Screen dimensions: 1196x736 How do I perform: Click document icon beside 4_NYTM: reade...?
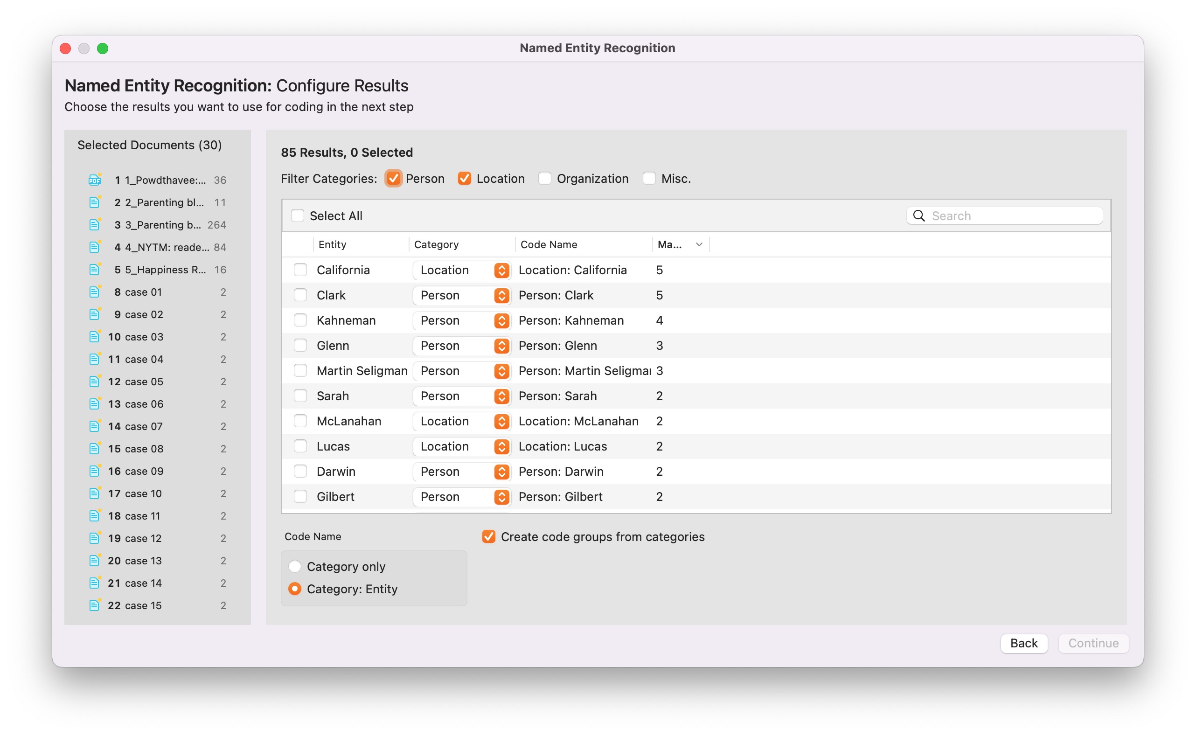point(94,247)
